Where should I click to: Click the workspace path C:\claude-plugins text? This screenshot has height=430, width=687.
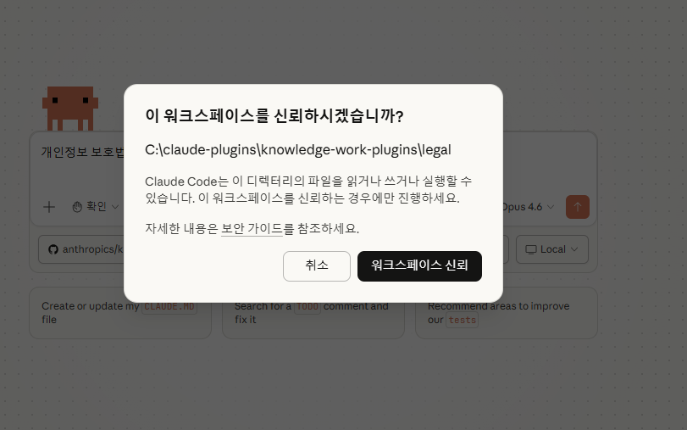298,149
